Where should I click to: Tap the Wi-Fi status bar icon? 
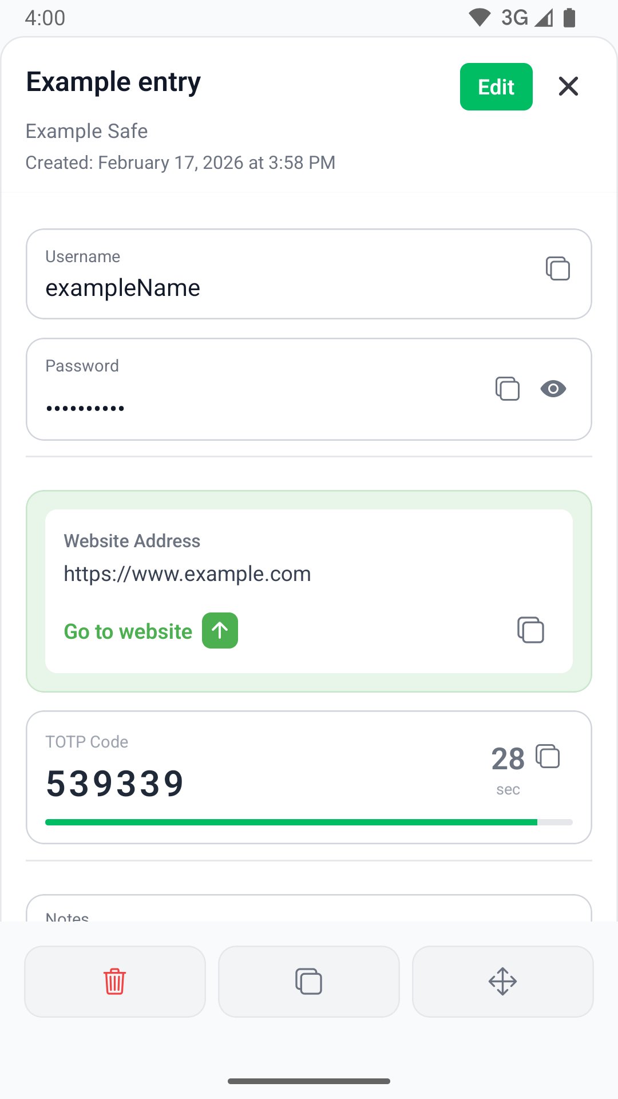[480, 18]
